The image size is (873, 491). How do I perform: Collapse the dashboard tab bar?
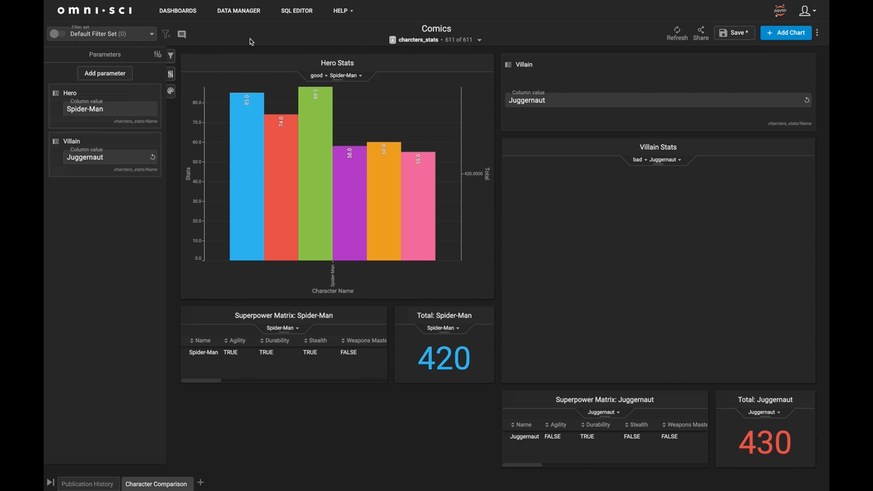50,483
